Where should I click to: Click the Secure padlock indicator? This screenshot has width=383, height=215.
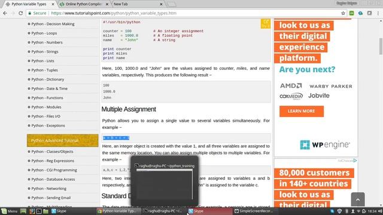(37, 13)
